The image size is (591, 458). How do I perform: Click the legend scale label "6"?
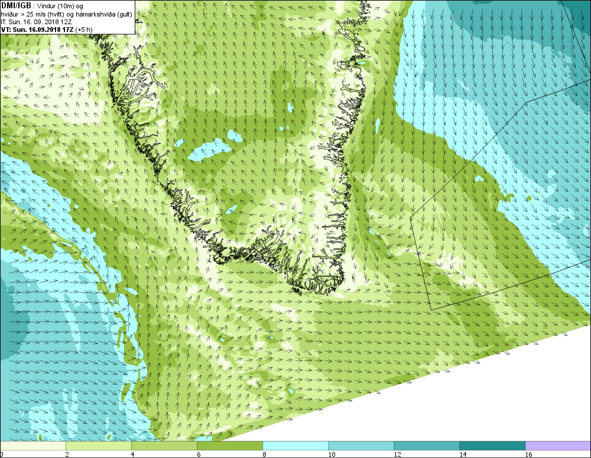[199, 454]
